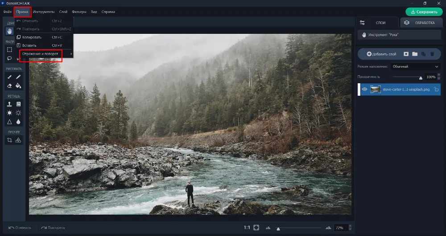Select the Eraser tool
Screen dimensions: 446x236
pos(9,86)
